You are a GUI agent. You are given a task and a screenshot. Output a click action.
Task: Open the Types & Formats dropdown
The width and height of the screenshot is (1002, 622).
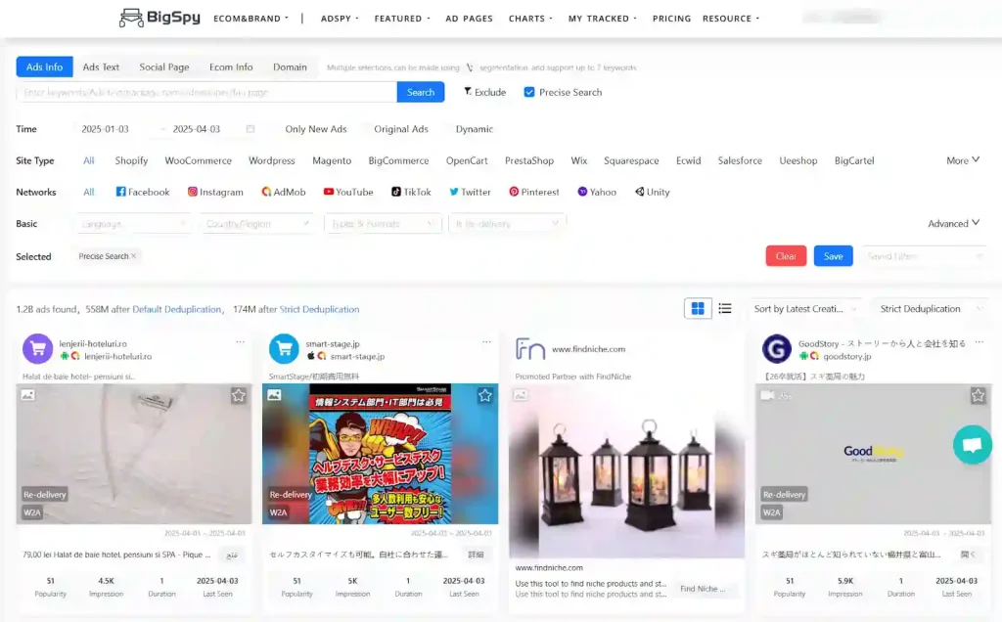383,224
